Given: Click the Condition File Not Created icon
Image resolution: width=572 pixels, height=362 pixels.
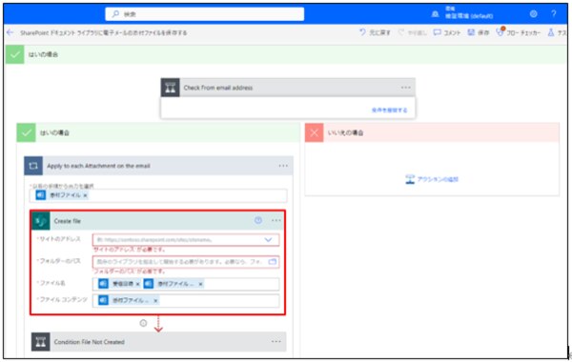Looking at the screenshot, I should pyautogui.click(x=41, y=342).
